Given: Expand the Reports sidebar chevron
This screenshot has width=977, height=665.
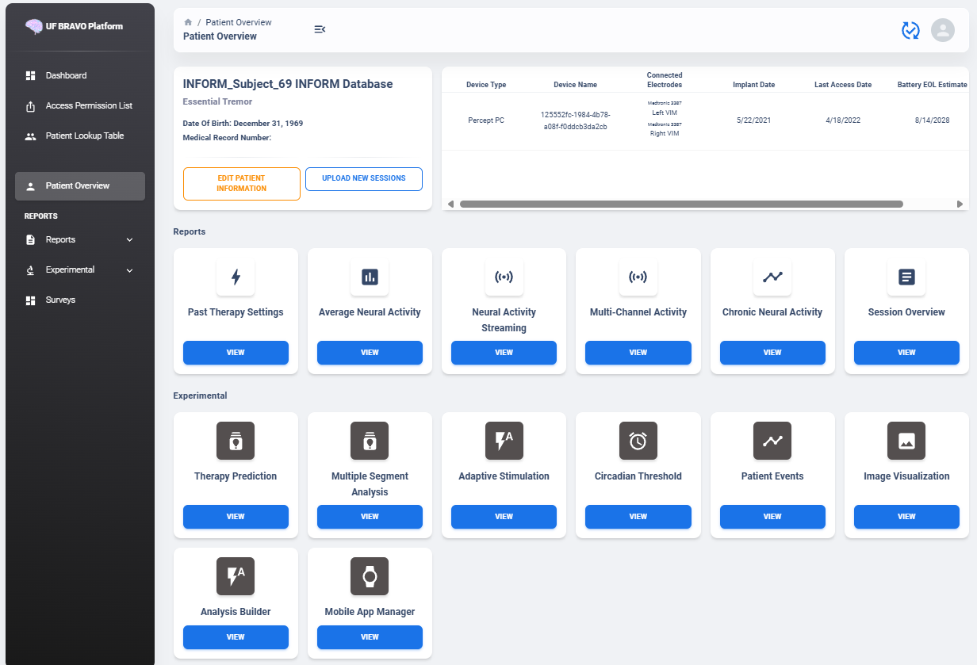Looking at the screenshot, I should click(130, 240).
